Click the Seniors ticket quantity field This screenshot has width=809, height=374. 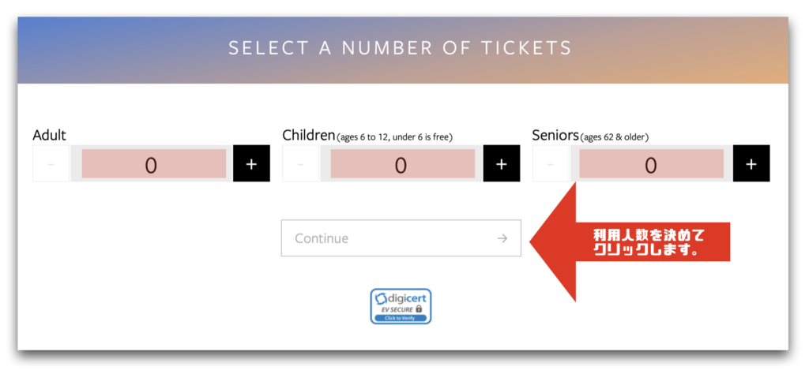(x=652, y=164)
